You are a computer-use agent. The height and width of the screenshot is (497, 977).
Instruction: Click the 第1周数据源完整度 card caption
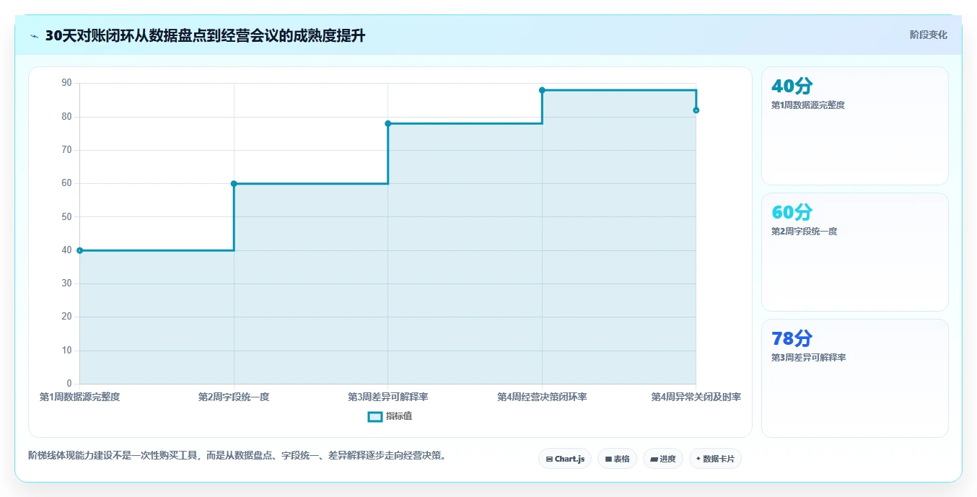point(807,105)
